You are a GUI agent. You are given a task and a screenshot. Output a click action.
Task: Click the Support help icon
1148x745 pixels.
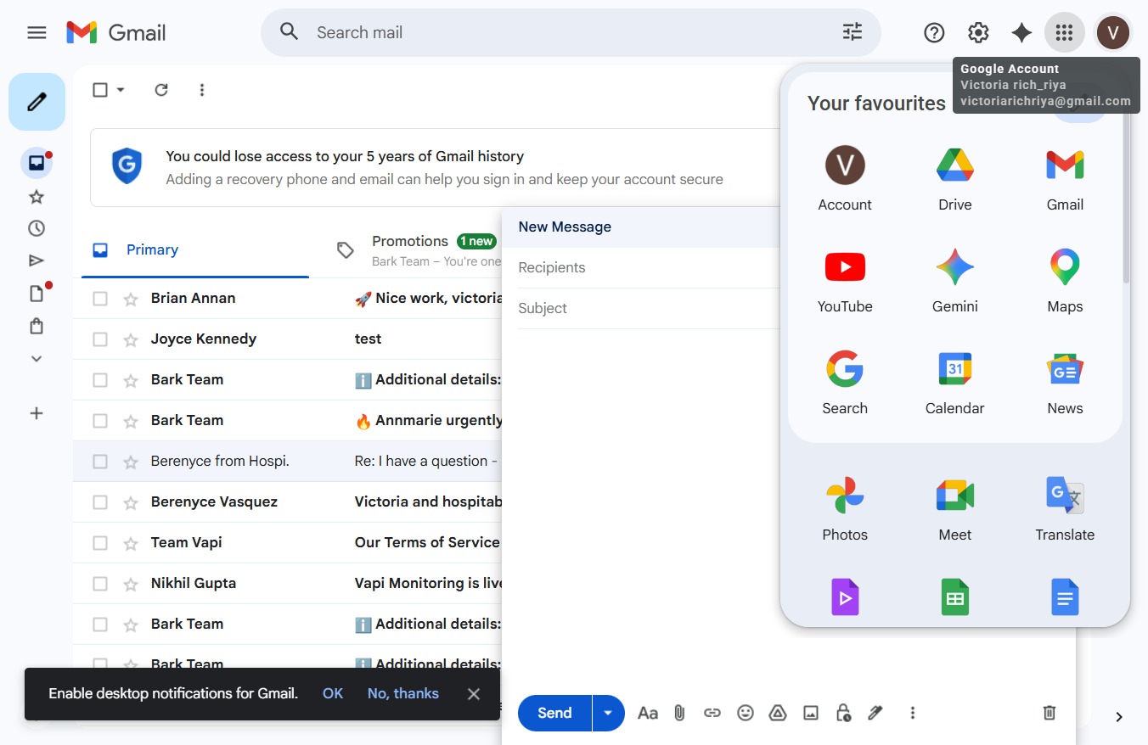[934, 33]
